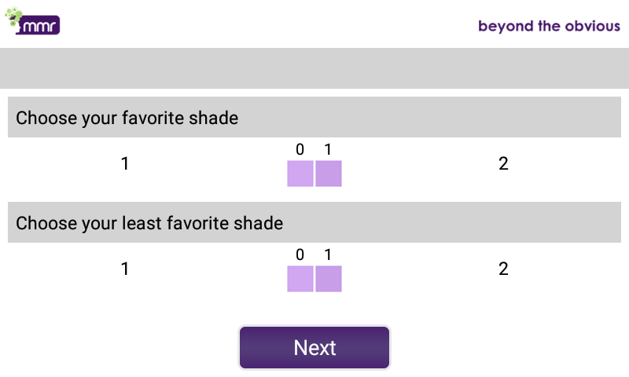The width and height of the screenshot is (629, 377).
Task: Click the large right '2' in the favorite row
Action: 503,164
